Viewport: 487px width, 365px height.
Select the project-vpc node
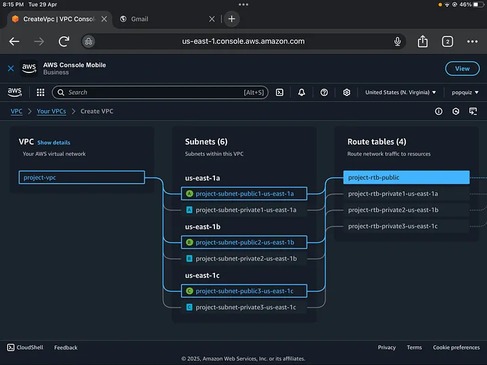coord(82,177)
